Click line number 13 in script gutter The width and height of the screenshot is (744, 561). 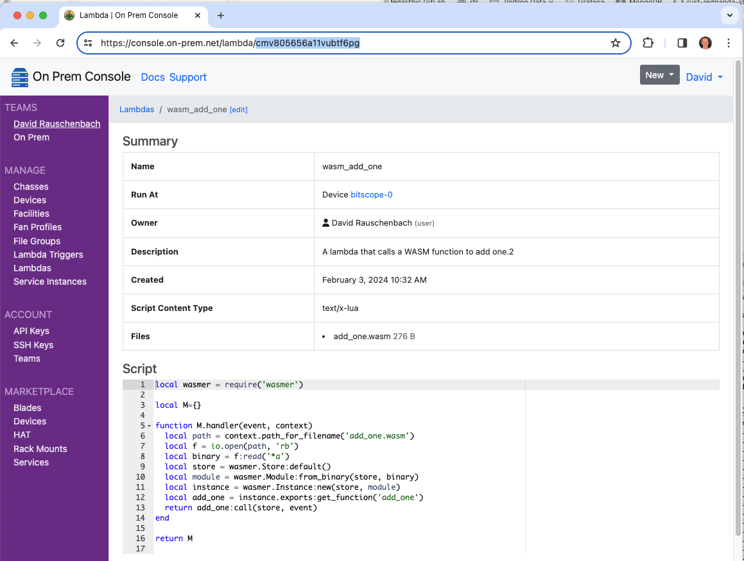click(140, 507)
